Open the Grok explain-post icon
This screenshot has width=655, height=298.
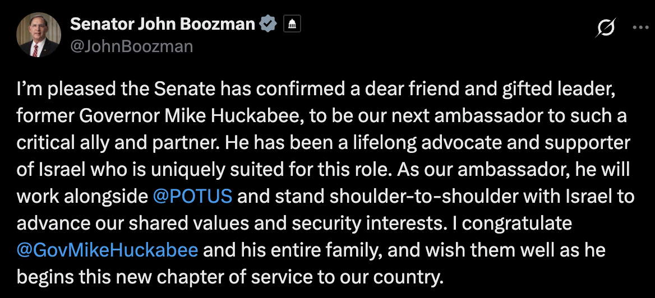pos(607,27)
